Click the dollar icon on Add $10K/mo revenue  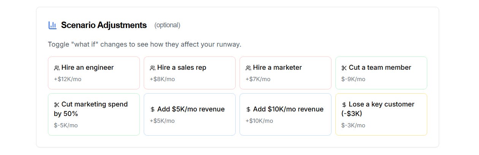(x=248, y=110)
